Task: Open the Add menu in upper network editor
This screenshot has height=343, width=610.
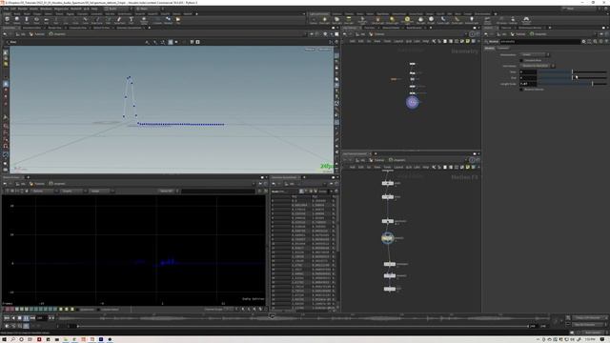Action: pyautogui.click(x=352, y=41)
